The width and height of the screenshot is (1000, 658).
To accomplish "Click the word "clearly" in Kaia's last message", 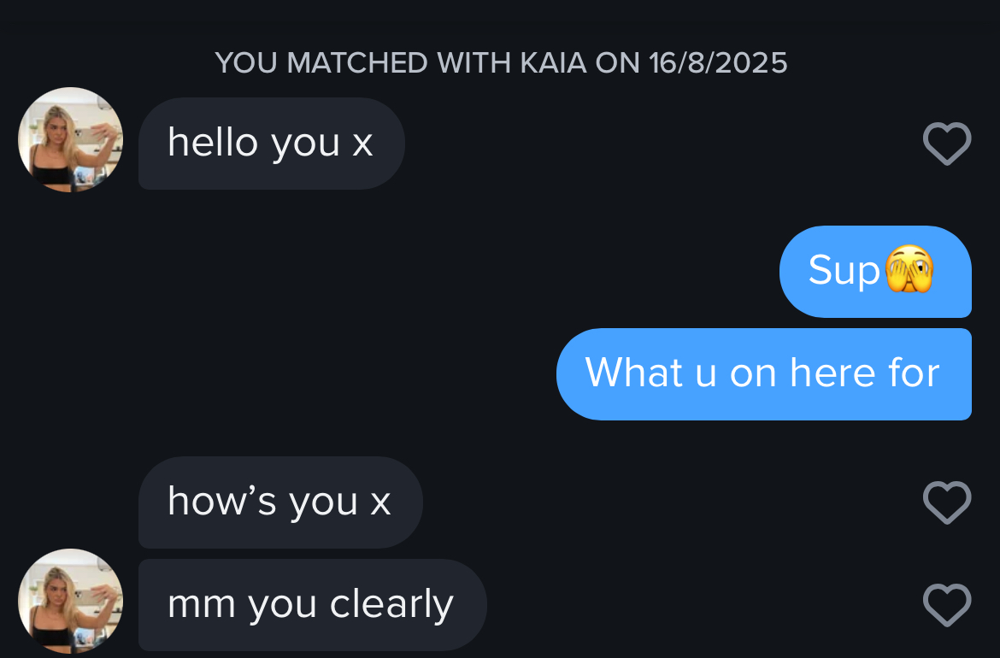I will (391, 604).
